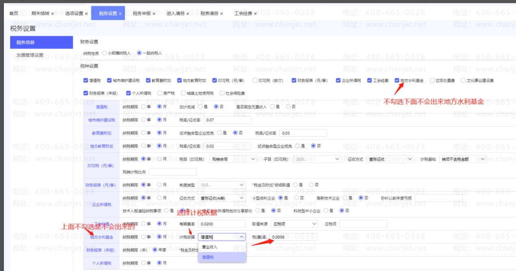Close the 税务设置 tab via its ×
This screenshot has width=516, height=271.
120,14
